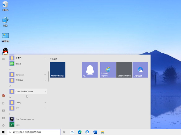Expand the Bandicam folder chevron
The width and height of the screenshot is (181, 135).
tap(45, 75)
